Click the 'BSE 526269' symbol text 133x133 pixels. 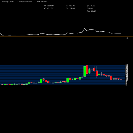42,2
